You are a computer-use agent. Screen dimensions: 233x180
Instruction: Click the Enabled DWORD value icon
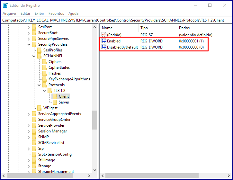[x=104, y=41]
